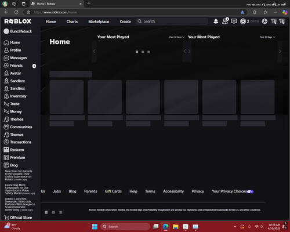The height and width of the screenshot is (232, 290).
Task: Open the Parents footer link
Action: pyautogui.click(x=90, y=191)
